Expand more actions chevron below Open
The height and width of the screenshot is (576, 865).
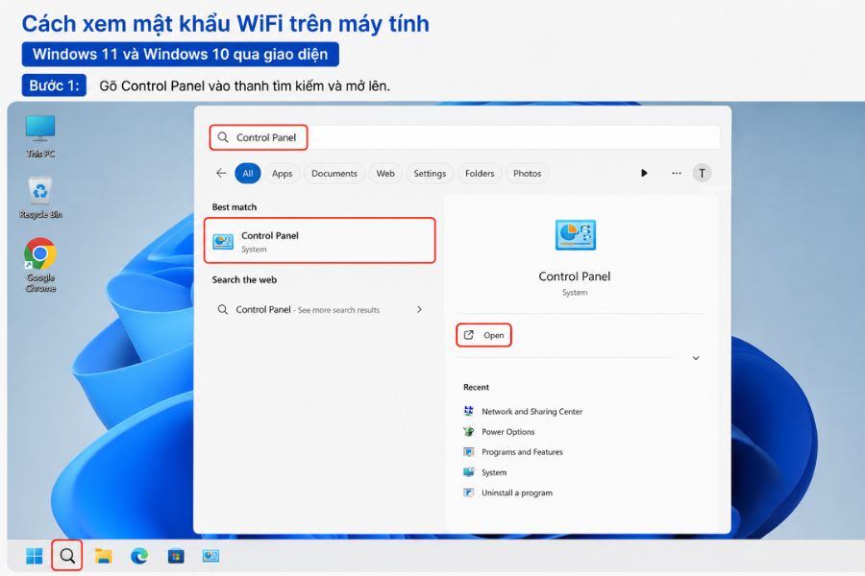point(696,358)
